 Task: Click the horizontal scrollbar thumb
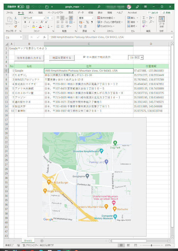(129, 241)
